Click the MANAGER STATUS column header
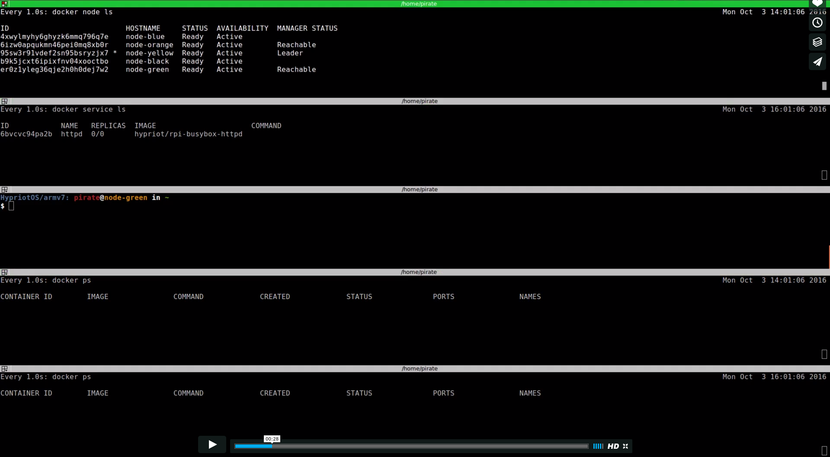The image size is (830, 457). coord(307,29)
